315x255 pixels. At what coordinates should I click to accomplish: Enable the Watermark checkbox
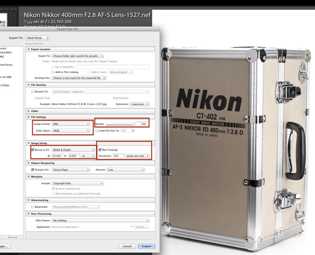click(33, 207)
